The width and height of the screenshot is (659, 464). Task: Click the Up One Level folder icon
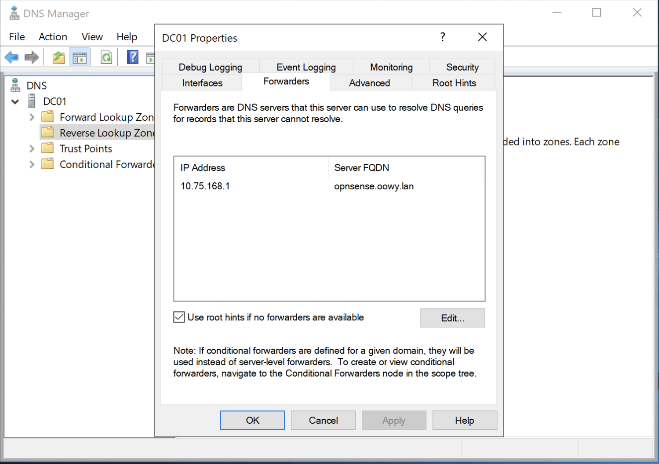coord(59,58)
